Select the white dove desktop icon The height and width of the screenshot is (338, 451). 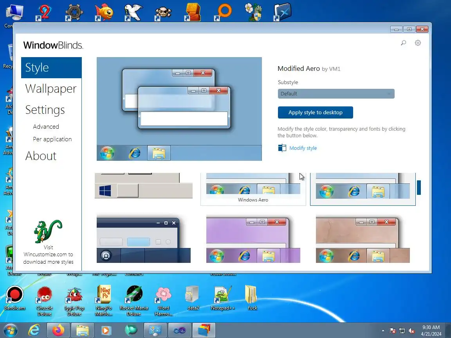click(133, 13)
